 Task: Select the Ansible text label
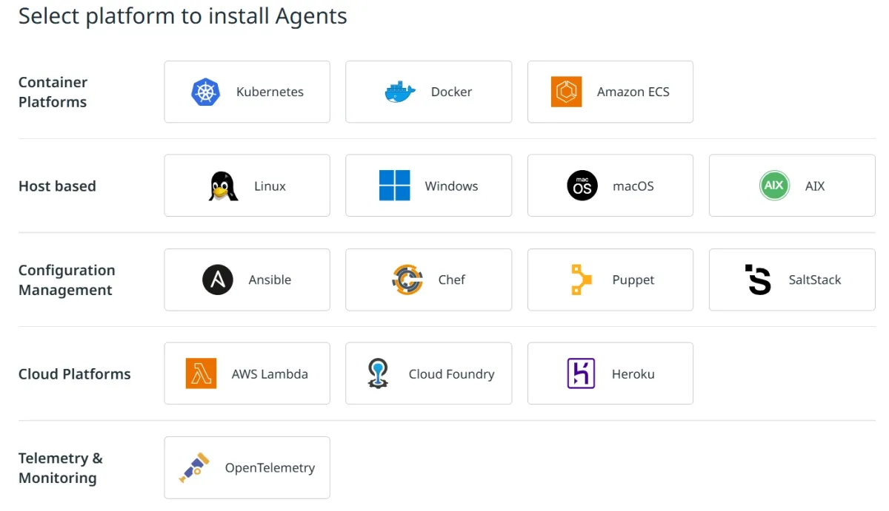[x=270, y=280]
